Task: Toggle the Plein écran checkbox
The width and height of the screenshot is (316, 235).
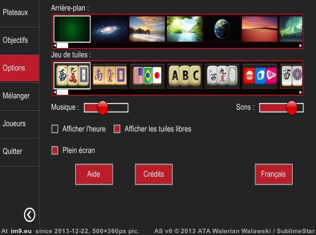Action: click(x=55, y=150)
